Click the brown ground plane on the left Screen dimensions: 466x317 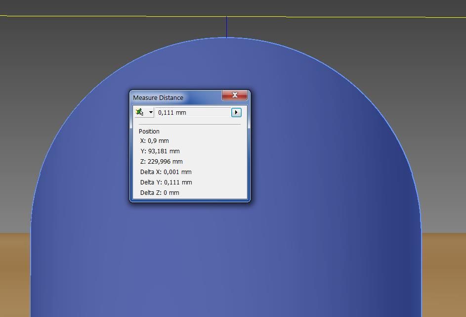[15, 272]
